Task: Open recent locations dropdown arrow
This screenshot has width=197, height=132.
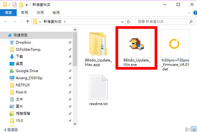Action: coord(21,22)
